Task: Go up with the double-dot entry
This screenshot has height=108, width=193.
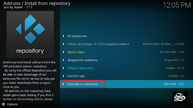Action: click(68, 29)
